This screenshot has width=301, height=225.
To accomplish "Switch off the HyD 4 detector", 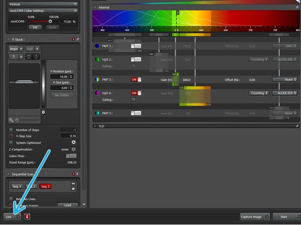I will pyautogui.click(x=136, y=93).
